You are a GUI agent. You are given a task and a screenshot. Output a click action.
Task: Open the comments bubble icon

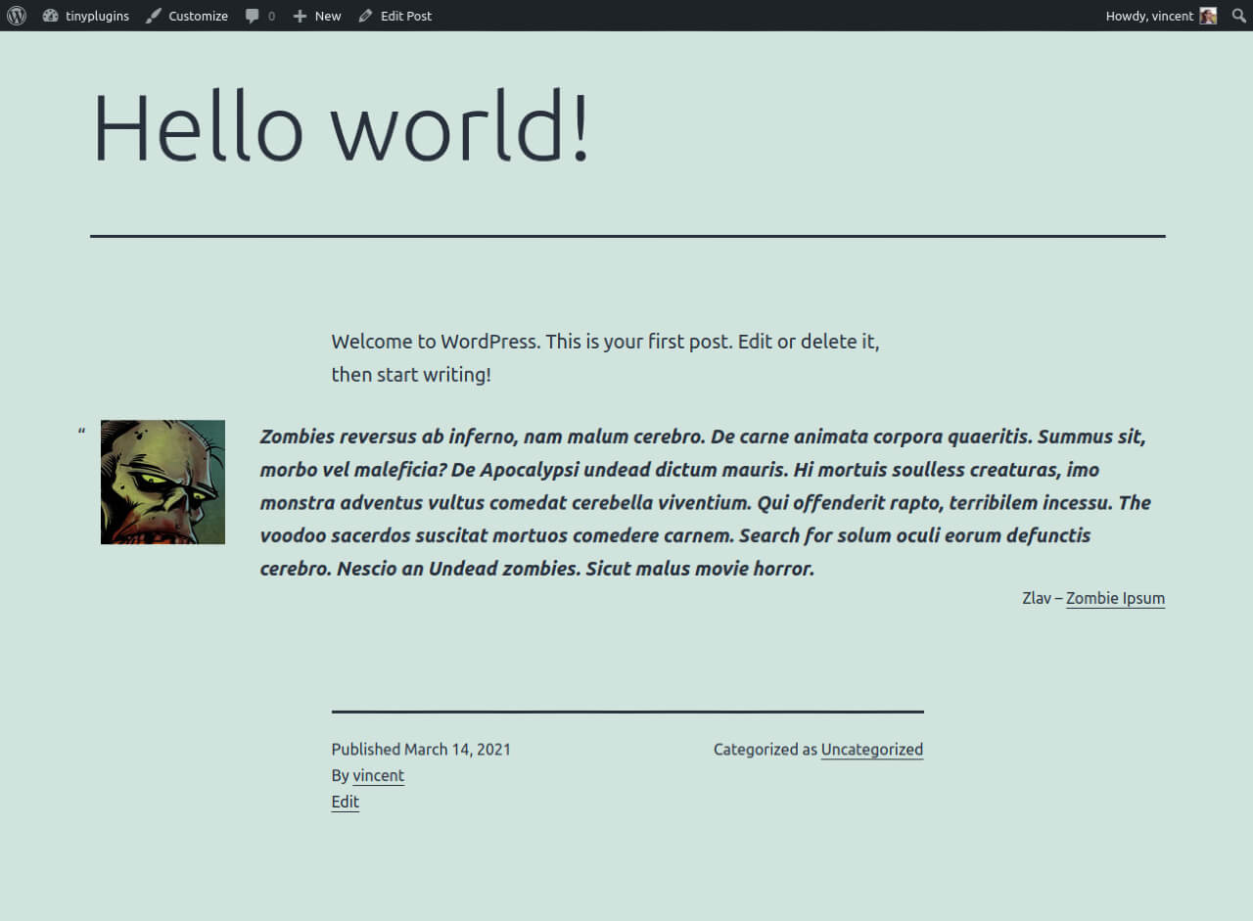coord(253,16)
